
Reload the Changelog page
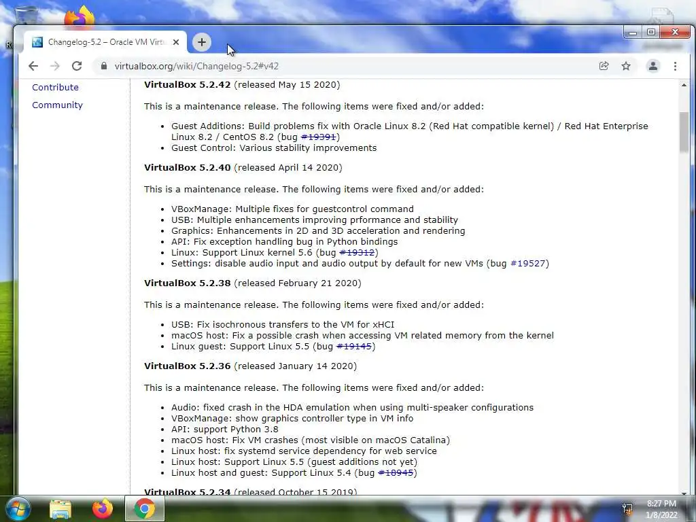[77, 66]
